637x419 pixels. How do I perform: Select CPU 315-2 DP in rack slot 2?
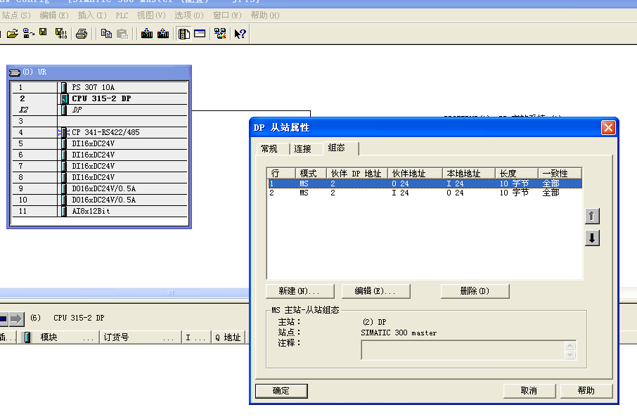[100, 98]
